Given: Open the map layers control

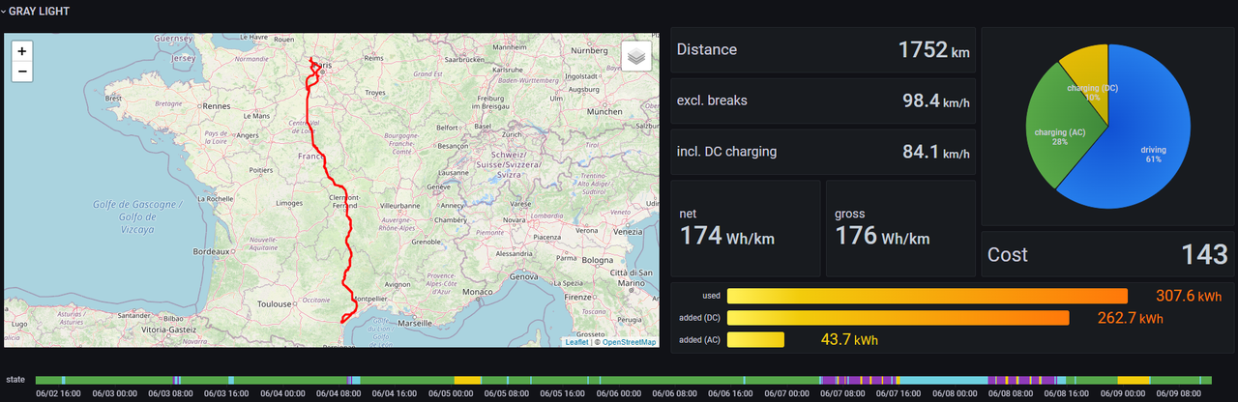Looking at the screenshot, I should pyautogui.click(x=635, y=56).
